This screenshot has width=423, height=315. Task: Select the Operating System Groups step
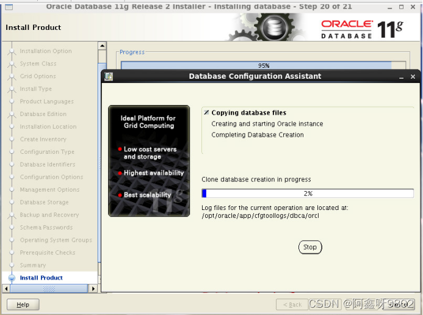[x=56, y=240]
